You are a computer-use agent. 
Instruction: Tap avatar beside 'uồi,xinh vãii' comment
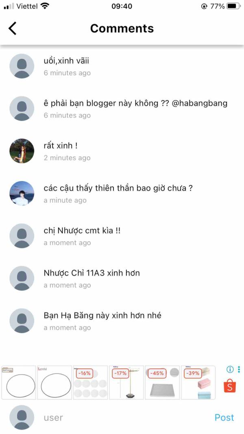click(x=22, y=66)
